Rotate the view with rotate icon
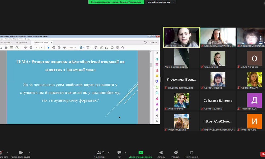Viewport: 265px width, 159px height. pyautogui.click(x=123, y=47)
